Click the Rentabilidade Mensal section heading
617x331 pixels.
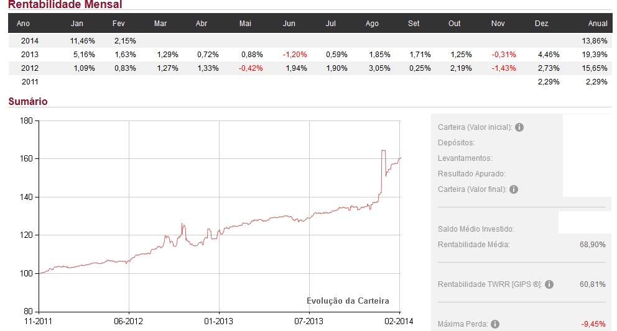pos(65,5)
